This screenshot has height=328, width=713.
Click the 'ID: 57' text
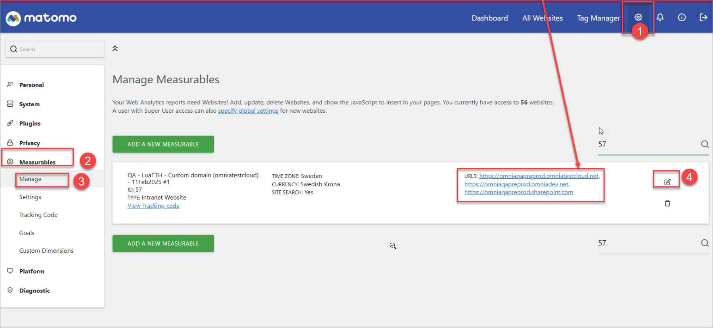click(135, 190)
